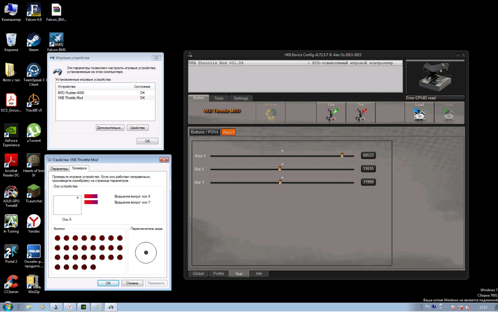Image resolution: width=498 pixels, height=312 pixels.
Task: Select the Falcon_BM... archive on the desktop
Action: click(56, 12)
